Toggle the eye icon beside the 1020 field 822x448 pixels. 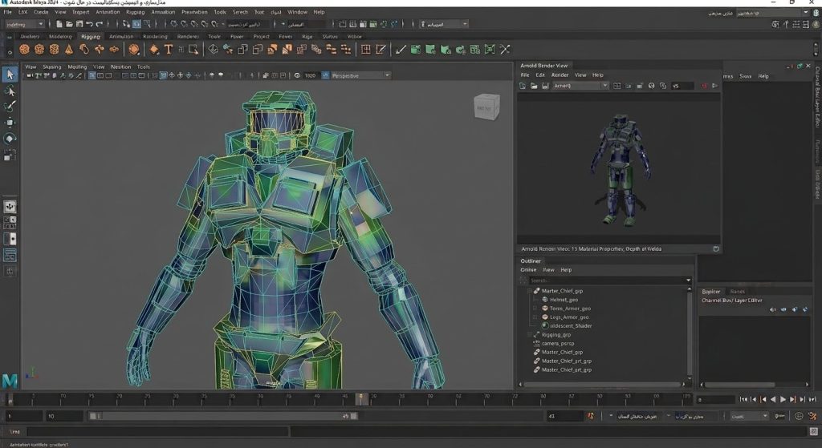tap(297, 75)
